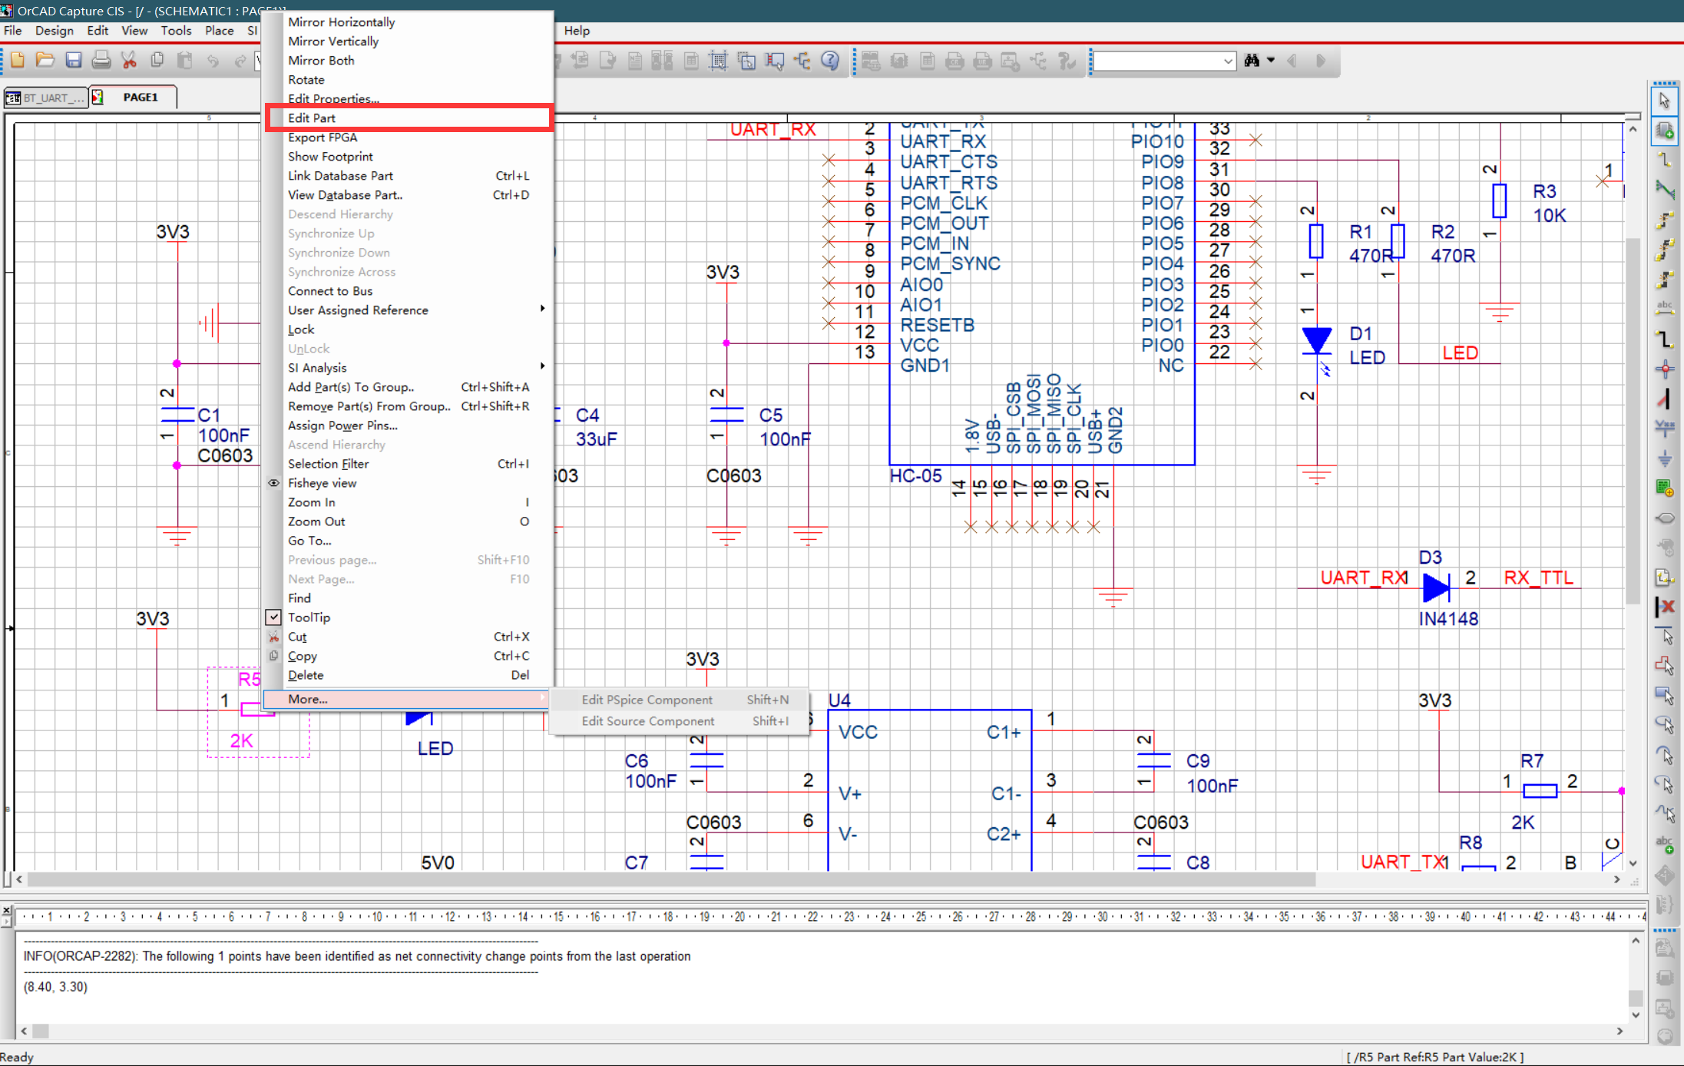Toggle Fisheye view in context menu

tap(322, 483)
